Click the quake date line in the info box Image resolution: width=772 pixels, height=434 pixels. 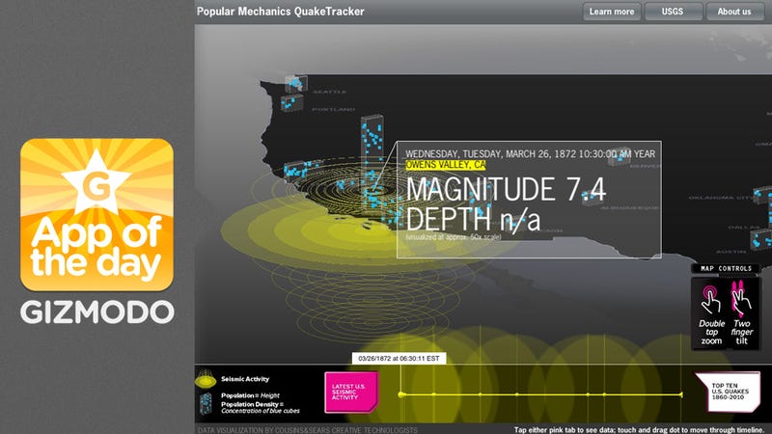tap(530, 154)
